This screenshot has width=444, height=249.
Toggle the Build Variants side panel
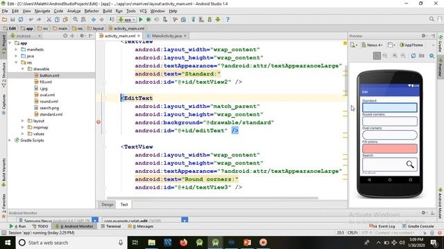(x=3, y=172)
